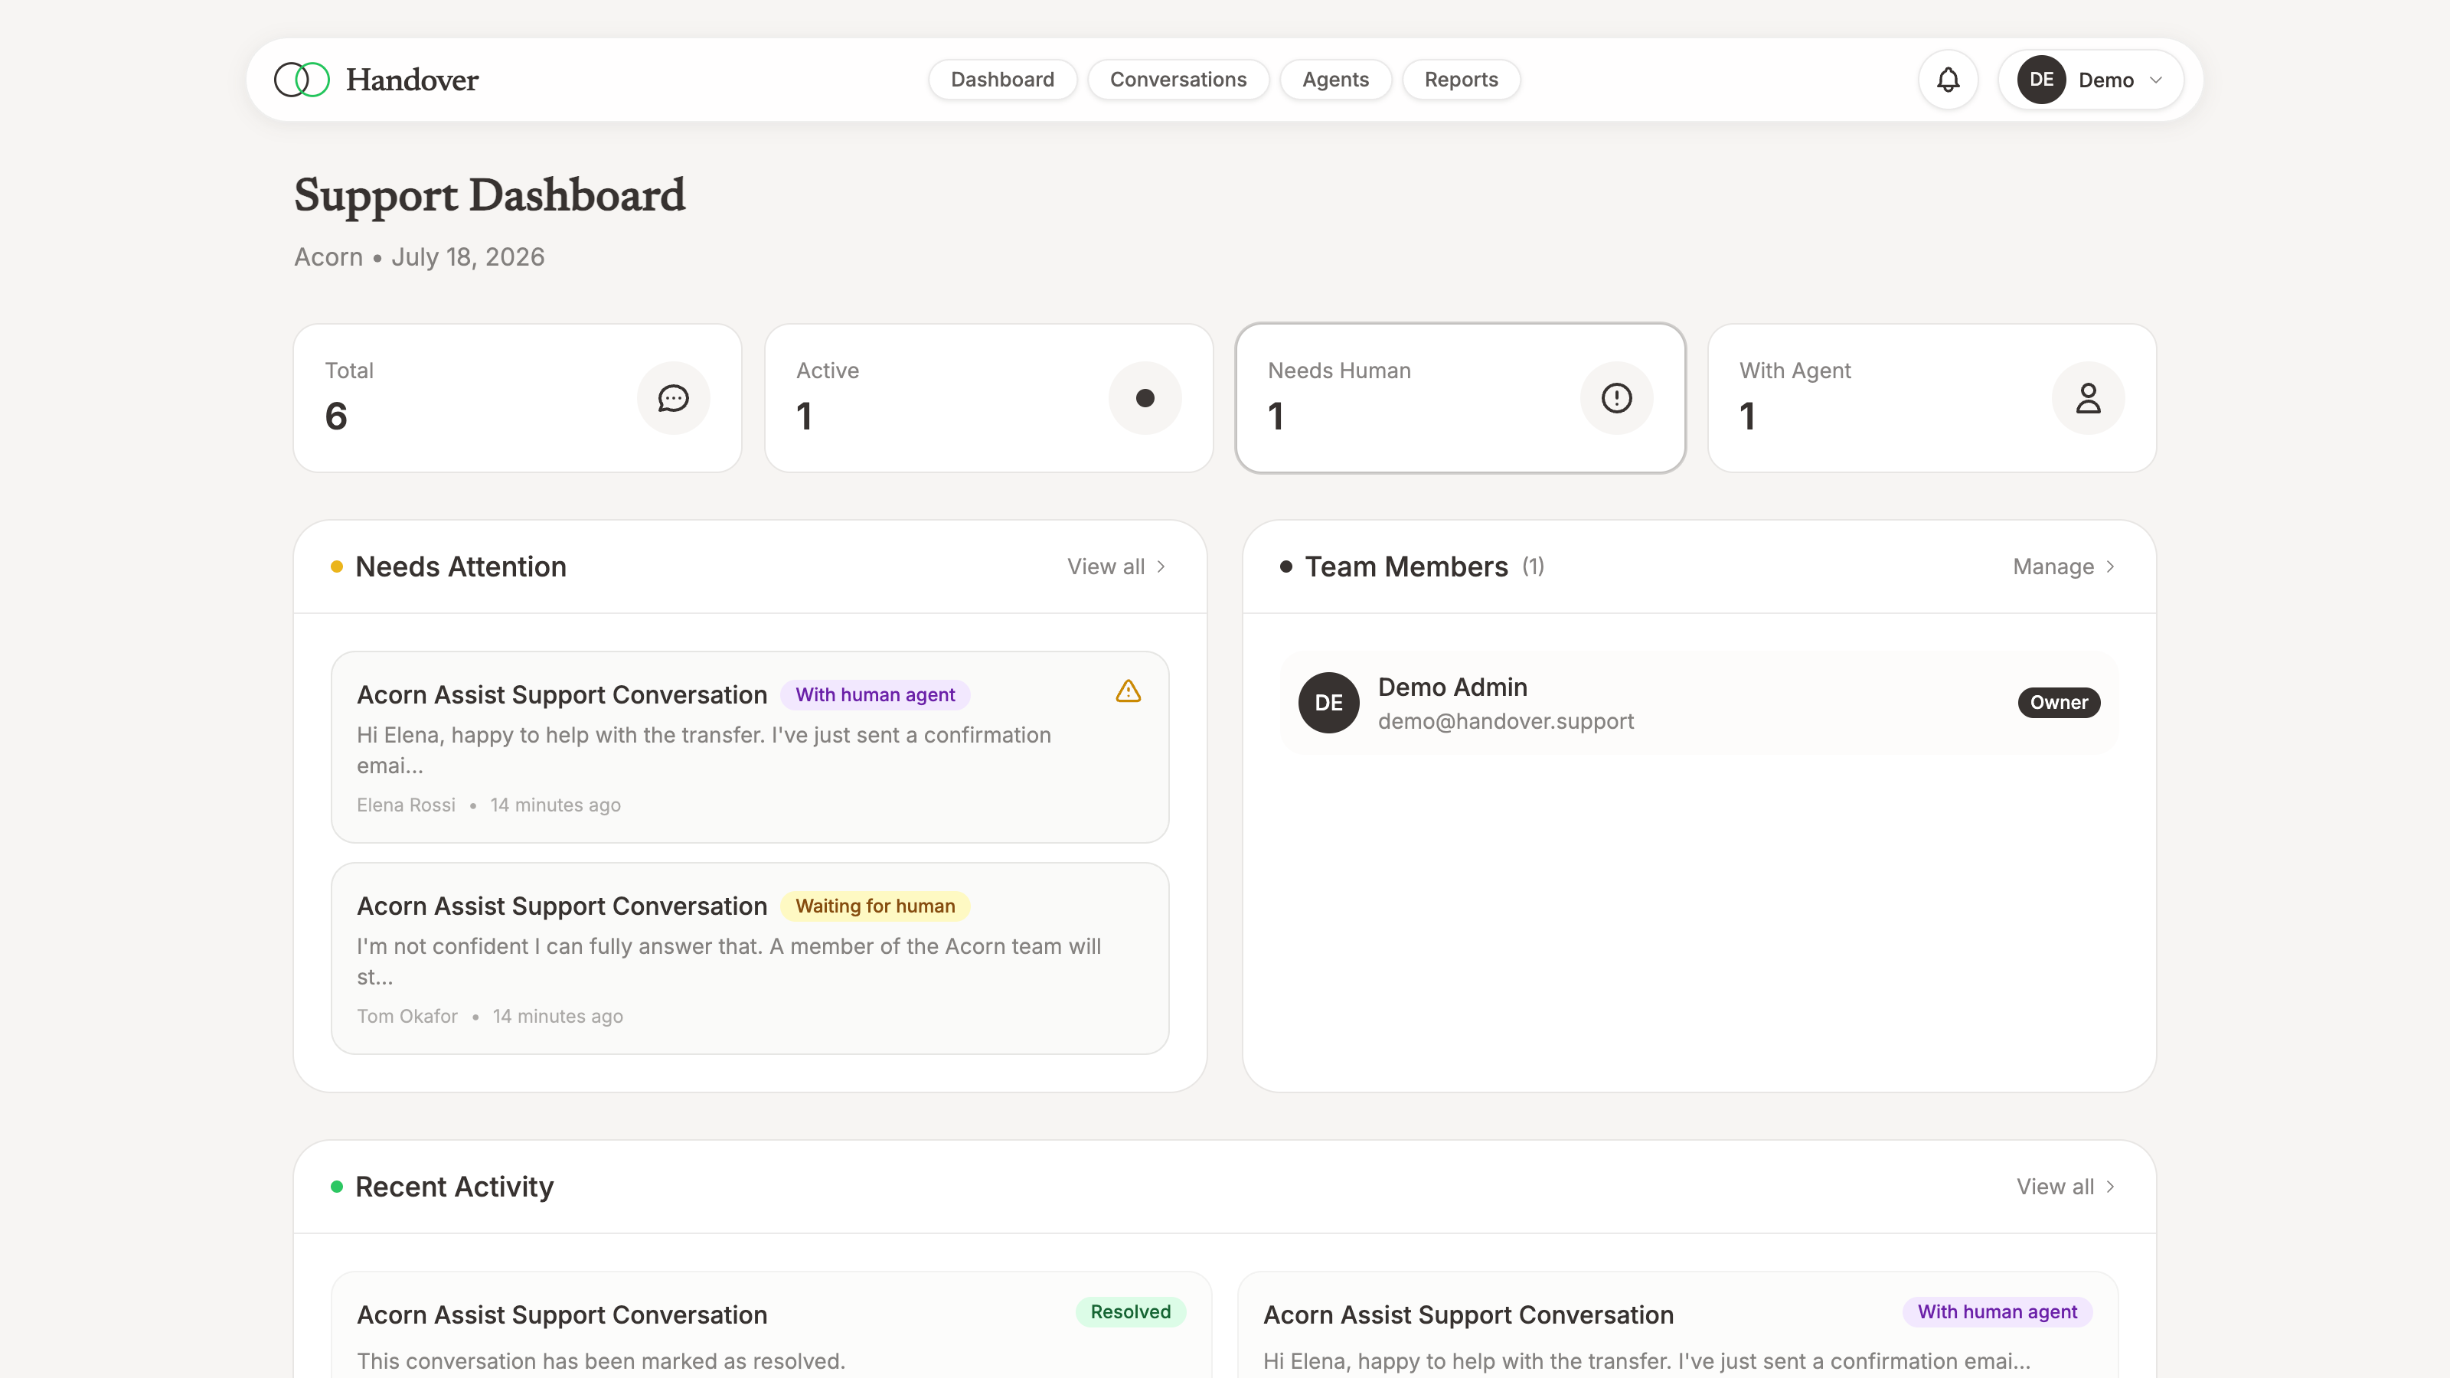Viewport: 2450px width, 1378px height.
Task: Click the With human agent badge in Needs Attention
Action: coord(875,695)
